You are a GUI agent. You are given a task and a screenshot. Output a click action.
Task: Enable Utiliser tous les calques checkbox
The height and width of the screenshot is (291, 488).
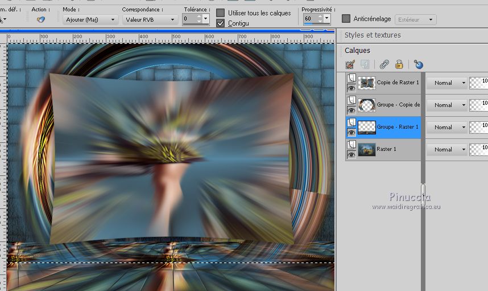(221, 13)
